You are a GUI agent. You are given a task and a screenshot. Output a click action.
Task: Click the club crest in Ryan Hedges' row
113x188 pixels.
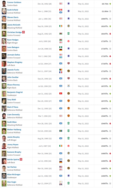click(x=69, y=41)
